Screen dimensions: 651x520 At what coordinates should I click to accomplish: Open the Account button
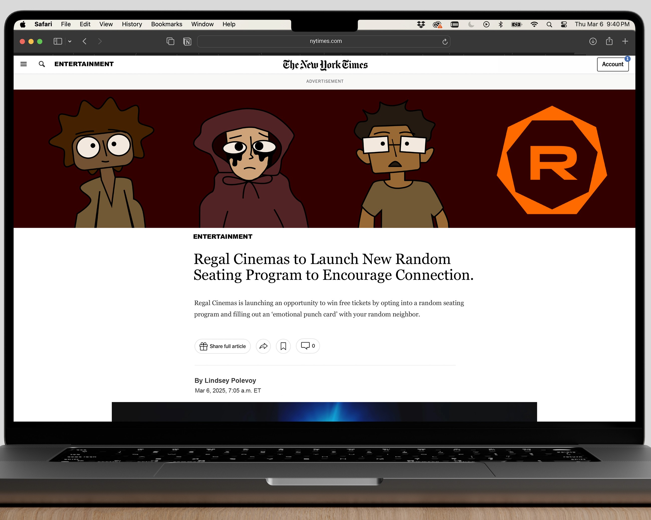(612, 64)
